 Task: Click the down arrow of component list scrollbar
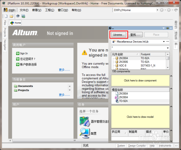[x=168, y=67]
